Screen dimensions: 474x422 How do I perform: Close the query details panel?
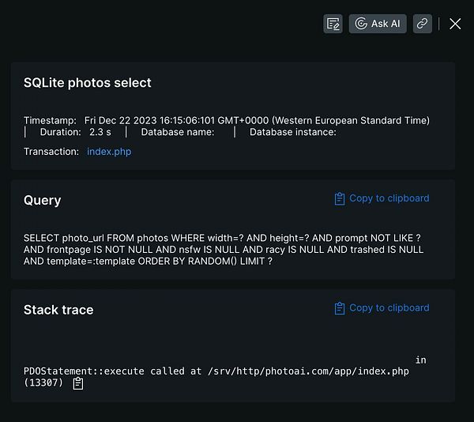[x=455, y=24]
